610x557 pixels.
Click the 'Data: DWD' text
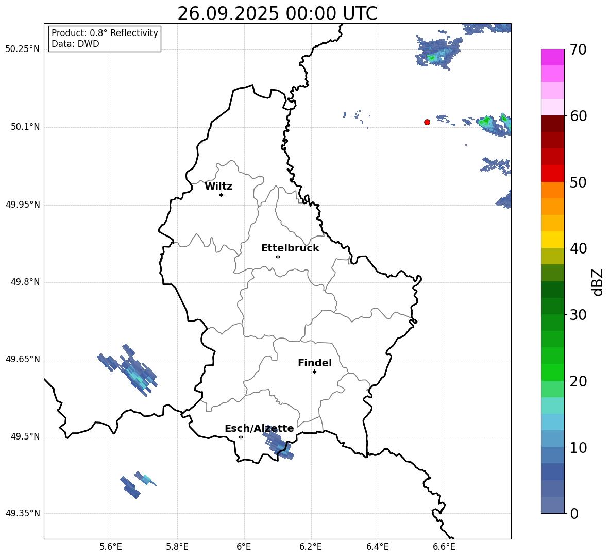75,44
